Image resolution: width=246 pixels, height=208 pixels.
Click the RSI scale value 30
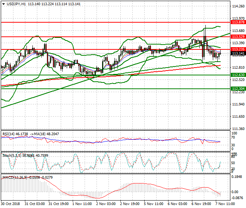(x=233, y=145)
